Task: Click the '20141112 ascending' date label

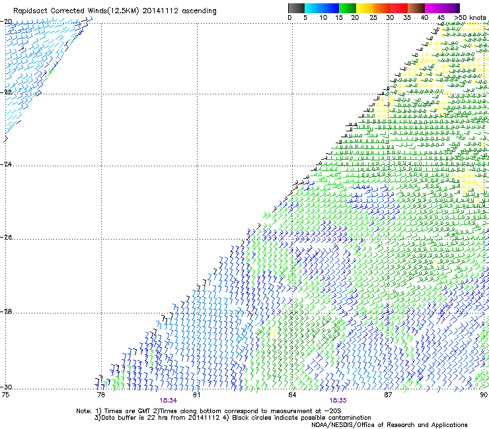Action: click(x=179, y=11)
